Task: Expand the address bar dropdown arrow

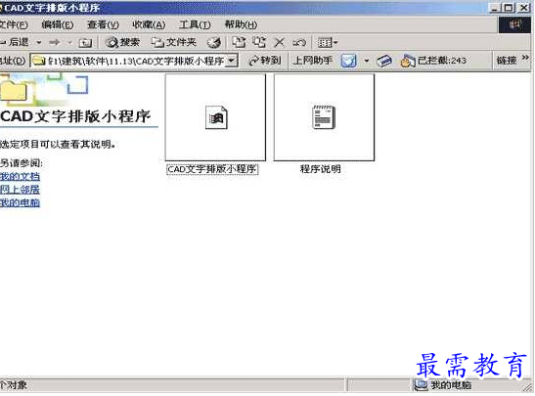Action: tap(232, 61)
